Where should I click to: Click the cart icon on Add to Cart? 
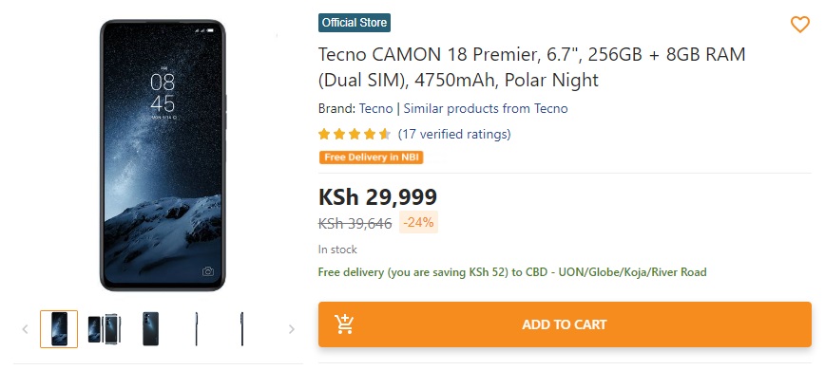click(x=344, y=324)
